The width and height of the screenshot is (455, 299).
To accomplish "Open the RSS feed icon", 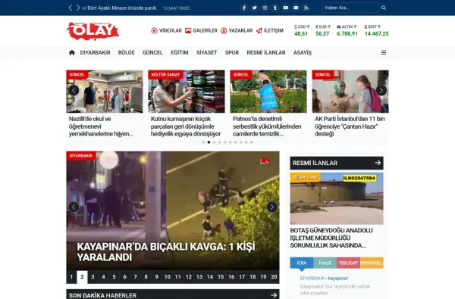I will [306, 8].
